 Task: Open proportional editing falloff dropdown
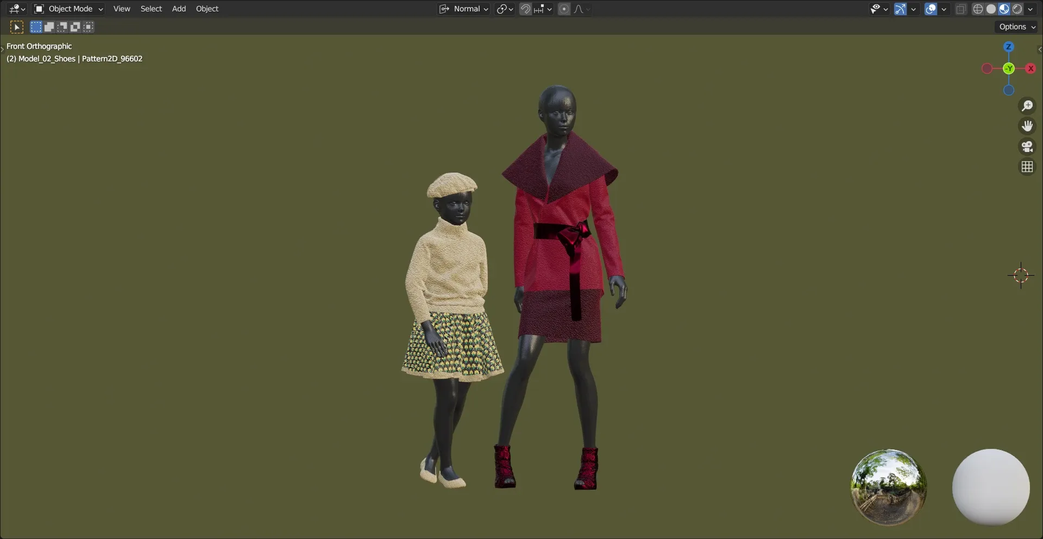point(582,9)
